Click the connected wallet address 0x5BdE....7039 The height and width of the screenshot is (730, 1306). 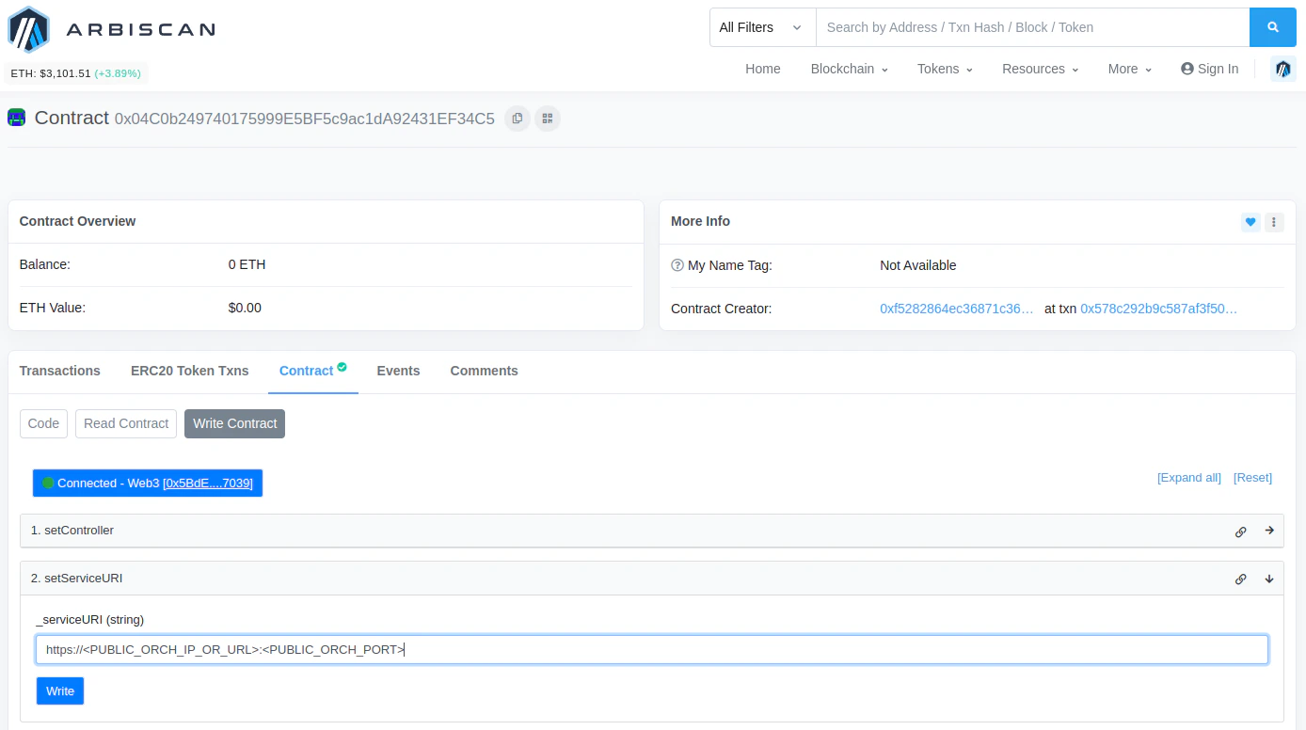point(208,483)
